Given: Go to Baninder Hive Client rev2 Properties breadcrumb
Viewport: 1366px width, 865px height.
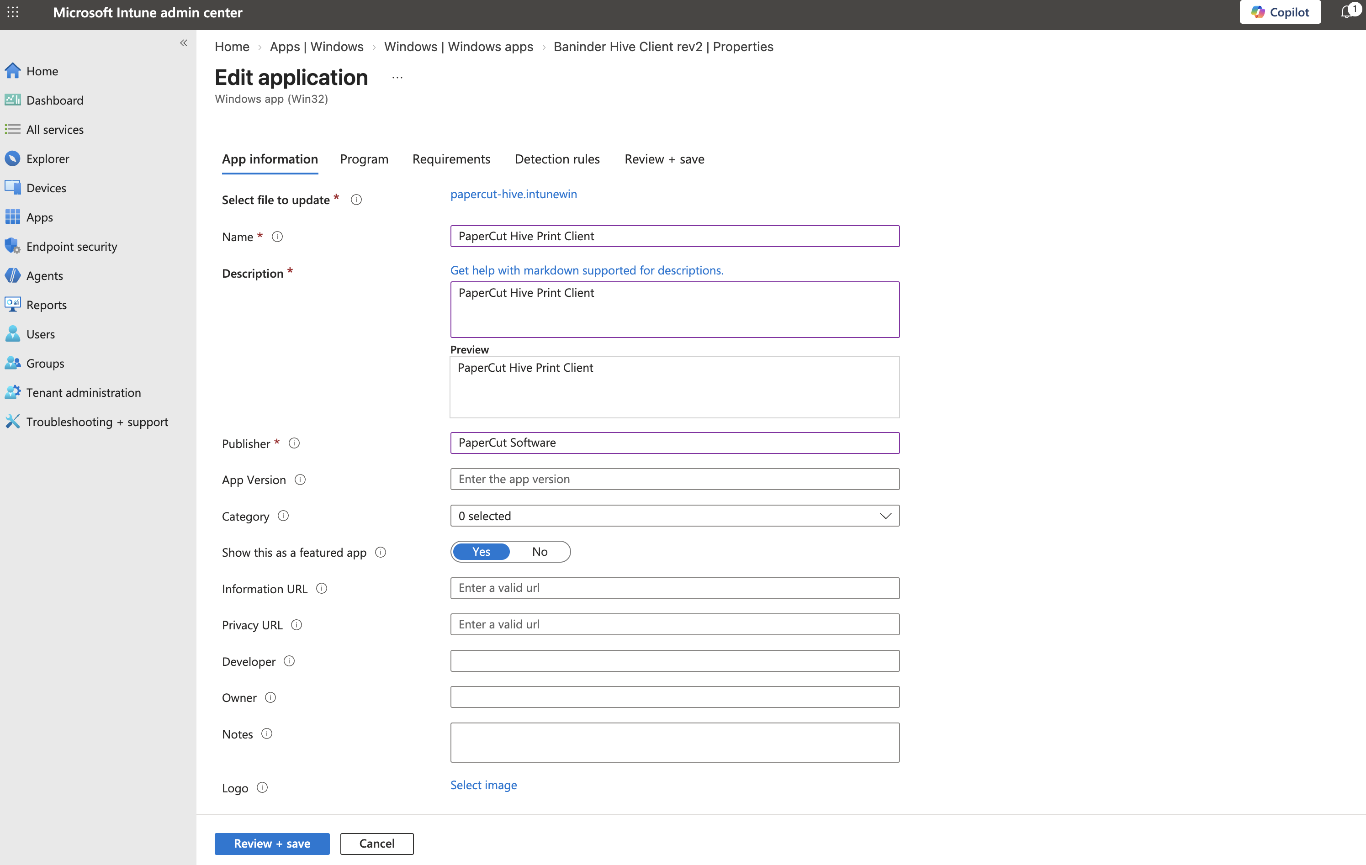Looking at the screenshot, I should pos(663,47).
